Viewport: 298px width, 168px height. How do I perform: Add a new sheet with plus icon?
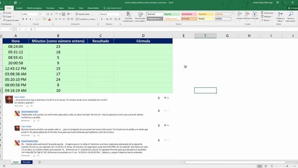click(x=40, y=162)
